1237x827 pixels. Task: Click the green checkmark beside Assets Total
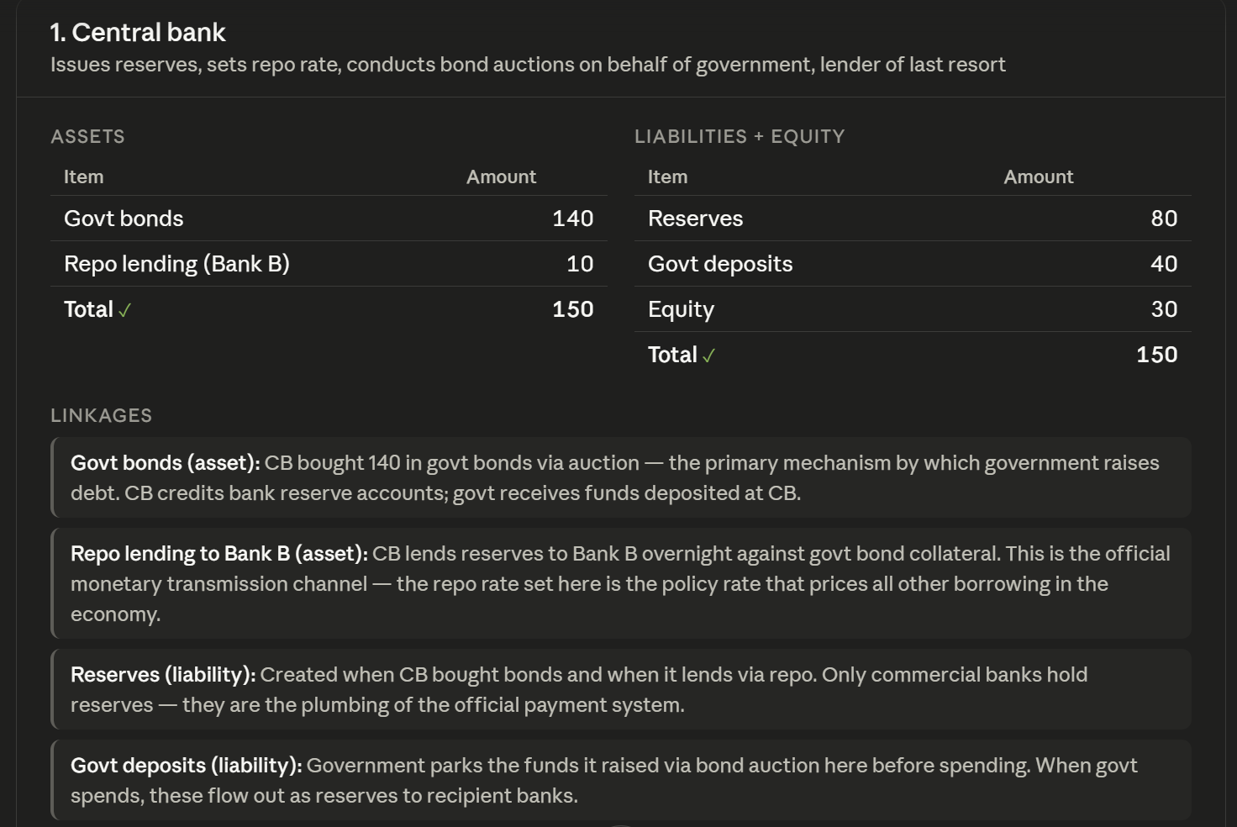click(x=124, y=311)
